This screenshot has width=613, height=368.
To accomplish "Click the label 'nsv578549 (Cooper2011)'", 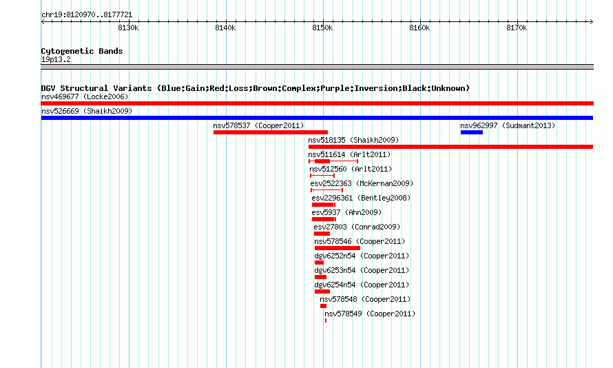I will (370, 314).
